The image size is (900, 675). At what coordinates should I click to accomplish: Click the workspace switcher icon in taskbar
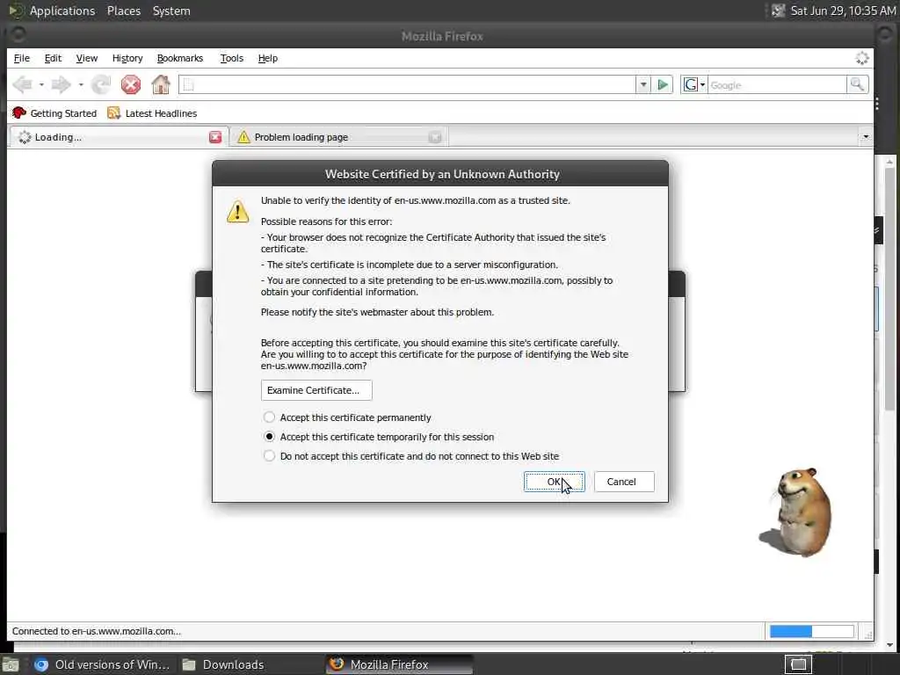click(x=798, y=664)
